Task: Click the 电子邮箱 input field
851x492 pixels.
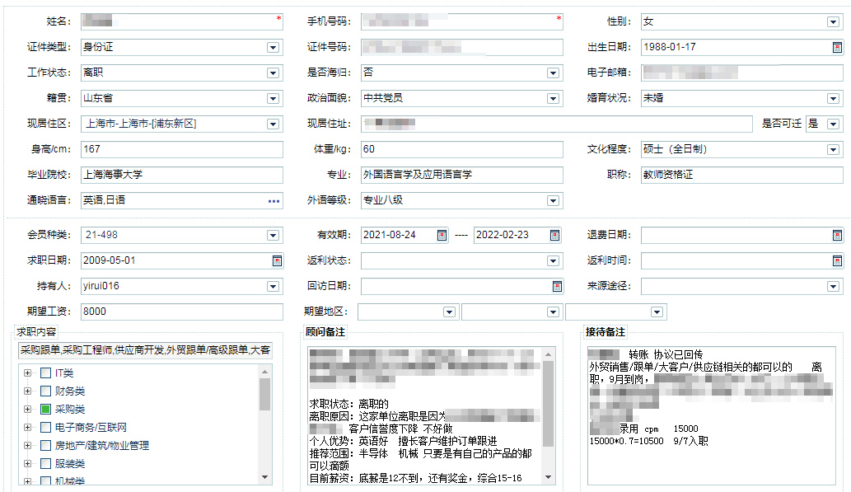Action: coord(742,73)
